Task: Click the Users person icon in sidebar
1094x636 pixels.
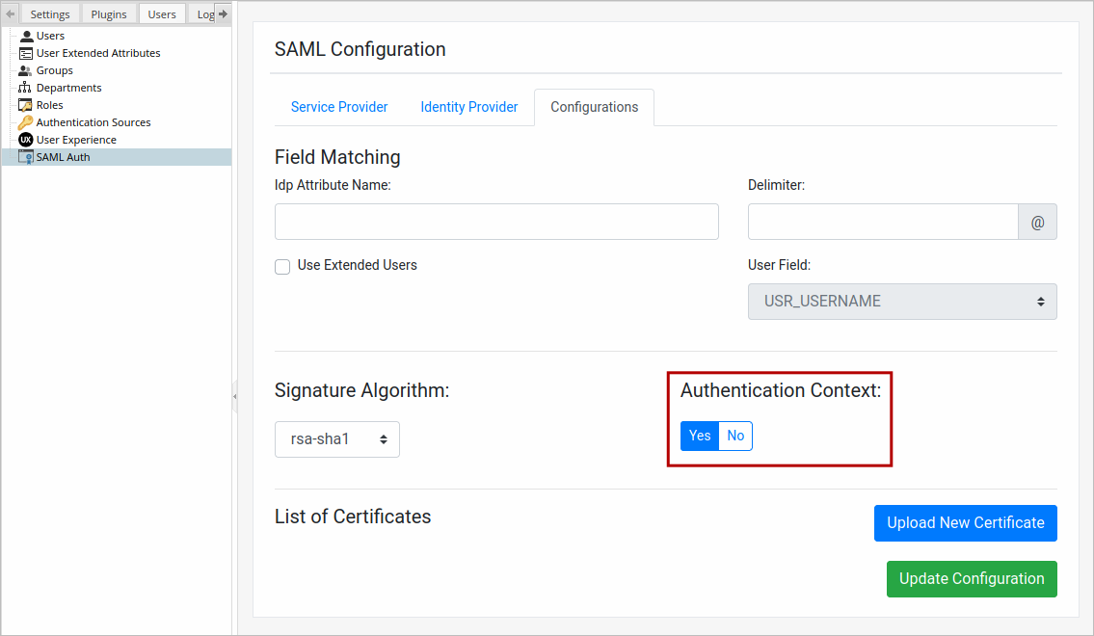Action: (26, 36)
